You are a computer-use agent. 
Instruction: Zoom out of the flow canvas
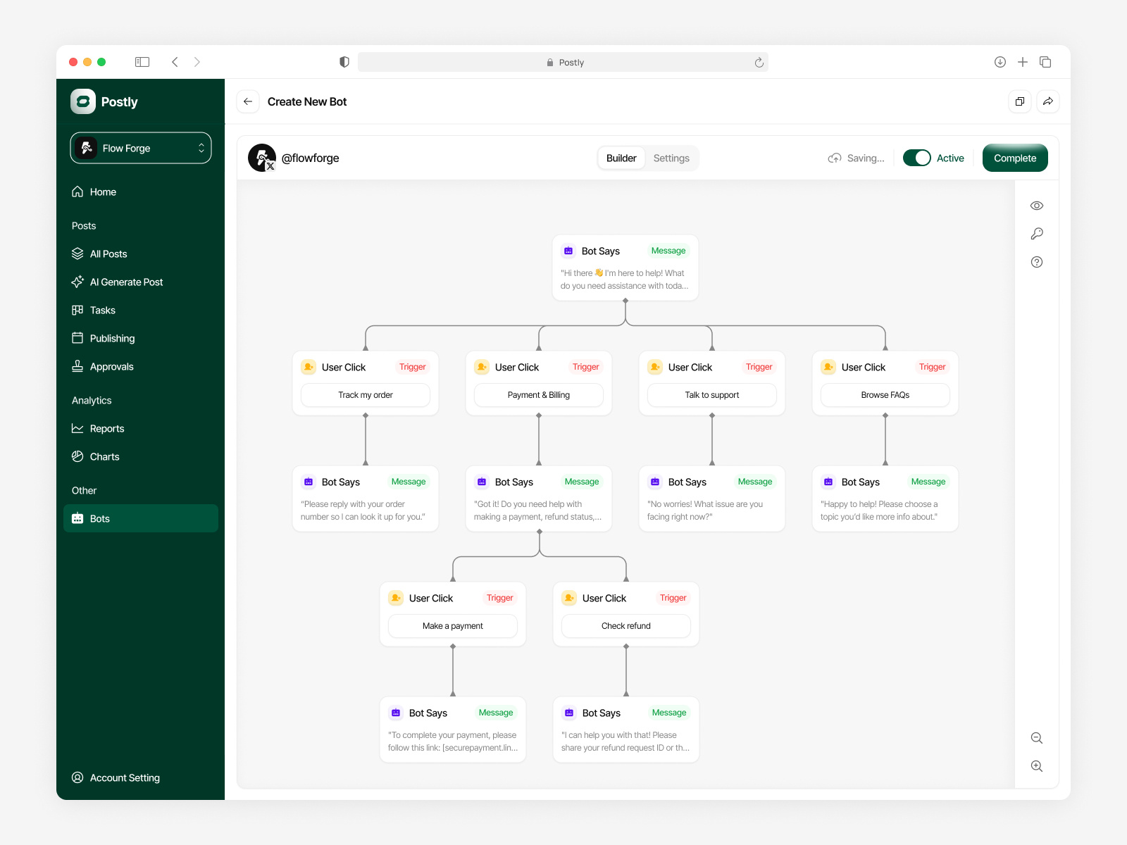tap(1036, 738)
